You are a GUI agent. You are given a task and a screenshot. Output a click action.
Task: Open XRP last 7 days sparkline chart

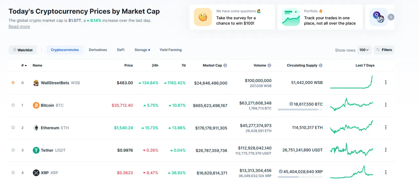[352, 172]
